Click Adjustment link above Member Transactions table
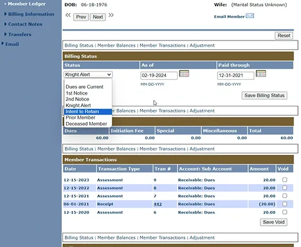Image resolution: width=301 pixels, height=247 pixels. pyautogui.click(x=202, y=149)
